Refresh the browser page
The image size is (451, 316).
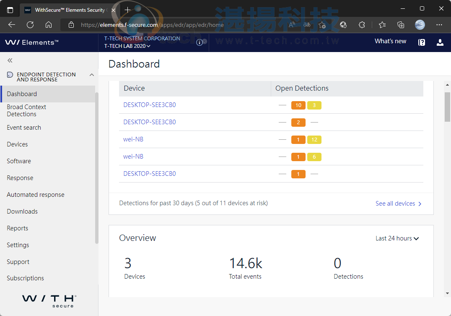coord(30,25)
